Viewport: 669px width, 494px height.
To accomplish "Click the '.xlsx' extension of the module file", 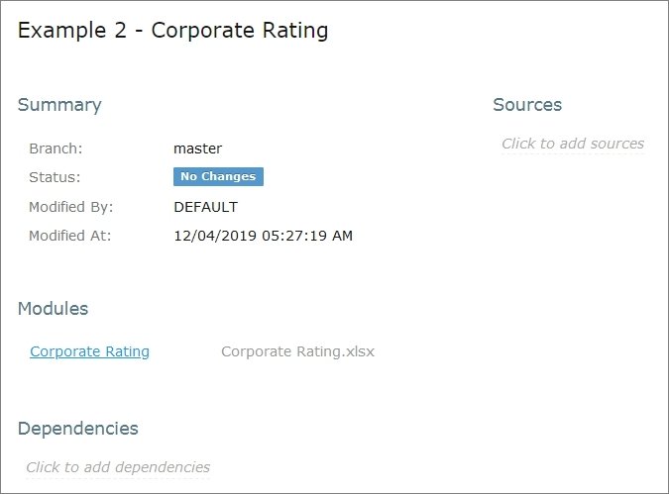I will (x=358, y=351).
